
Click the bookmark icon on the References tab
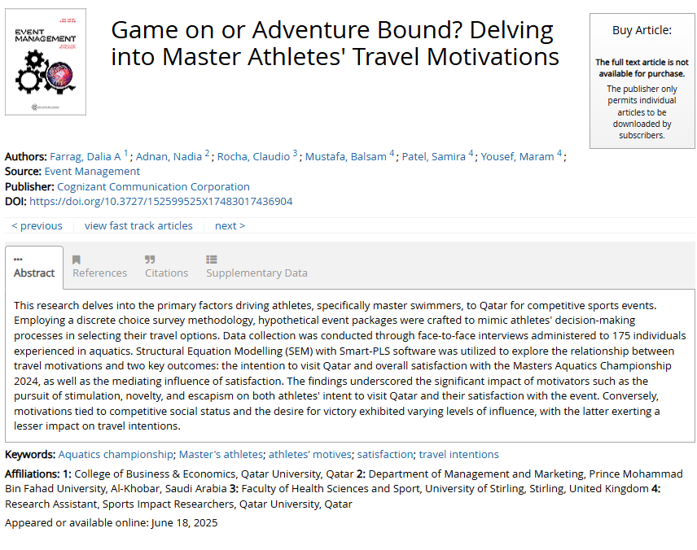[75, 258]
